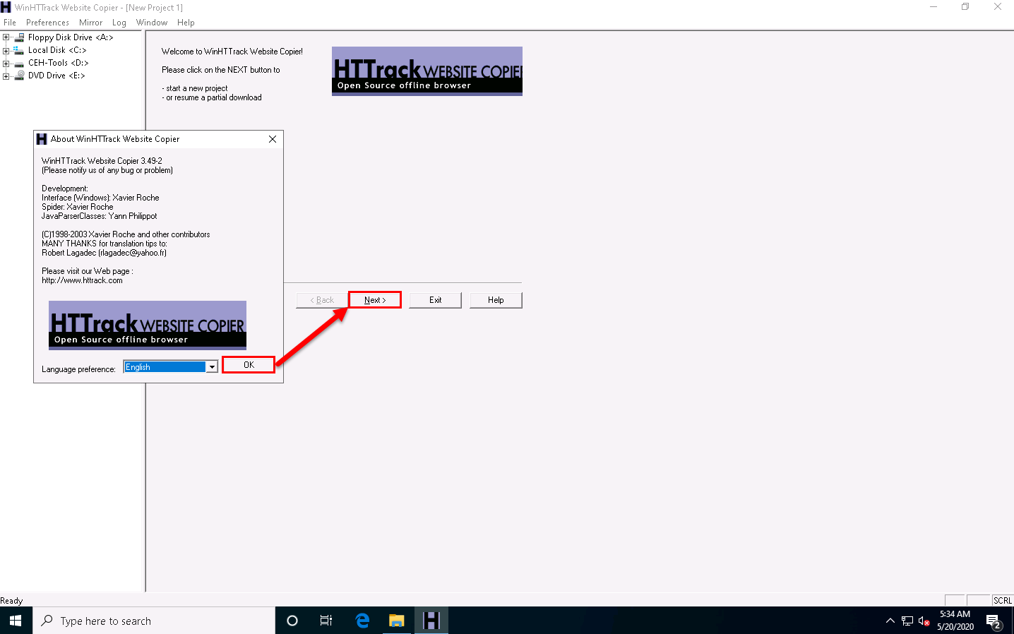This screenshot has height=634, width=1014.
Task: Open the Language preference dropdown arrow
Action: tap(212, 367)
